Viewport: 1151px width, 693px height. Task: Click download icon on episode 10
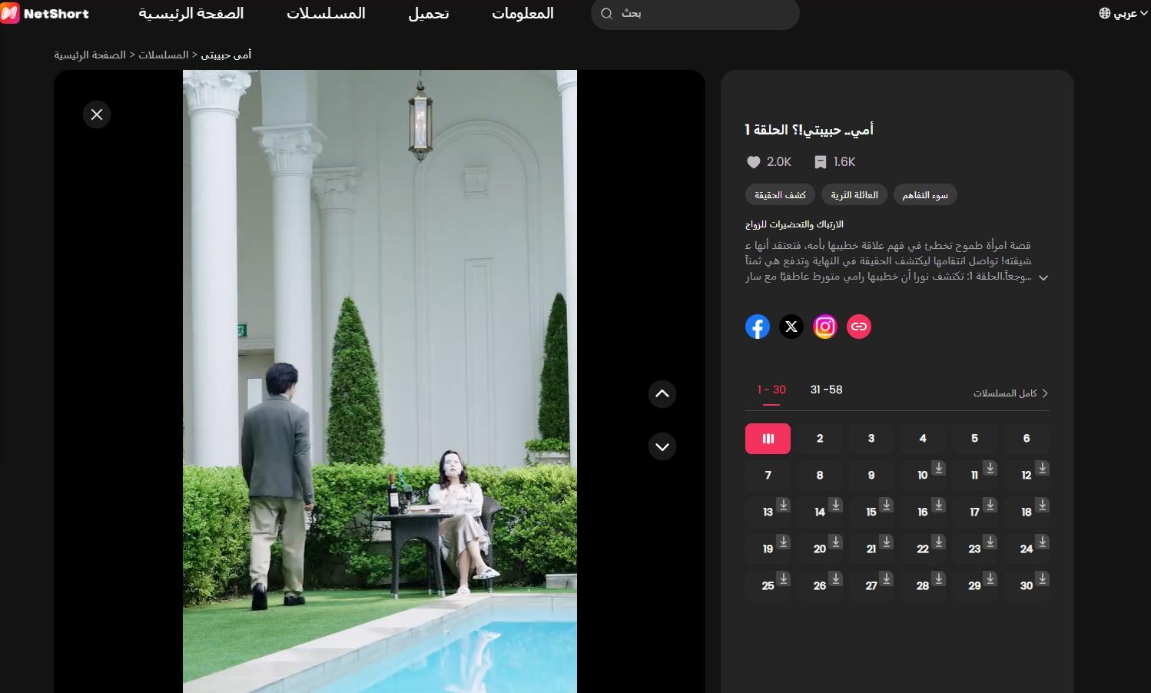point(938,468)
